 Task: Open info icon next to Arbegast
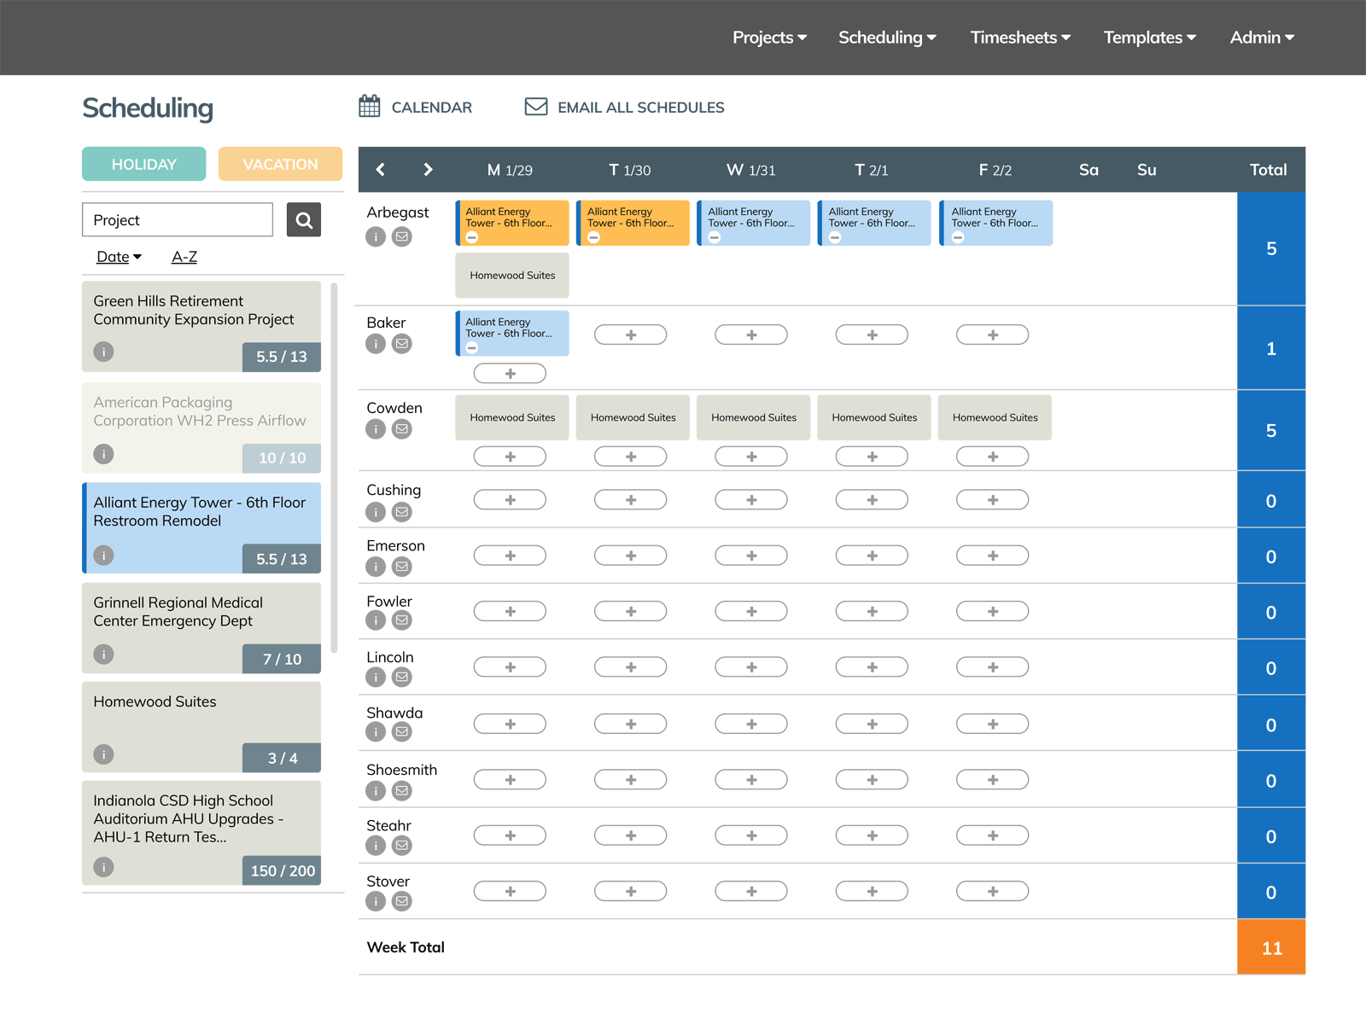pyautogui.click(x=375, y=236)
